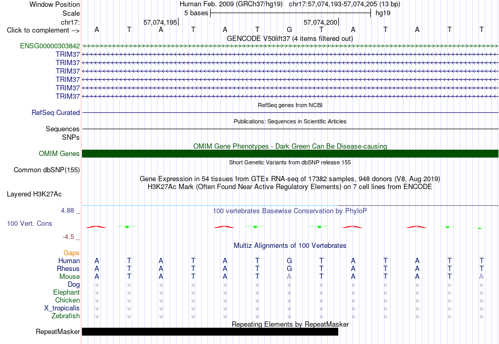Click the Sequences track label

click(x=63, y=129)
